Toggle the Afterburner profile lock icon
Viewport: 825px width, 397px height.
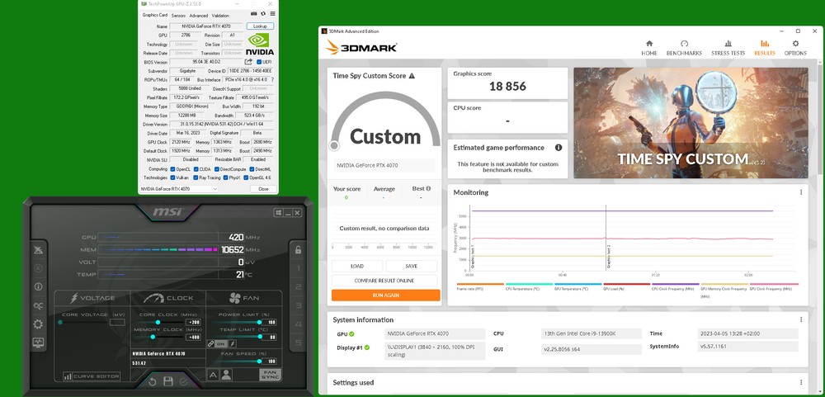[x=299, y=249]
